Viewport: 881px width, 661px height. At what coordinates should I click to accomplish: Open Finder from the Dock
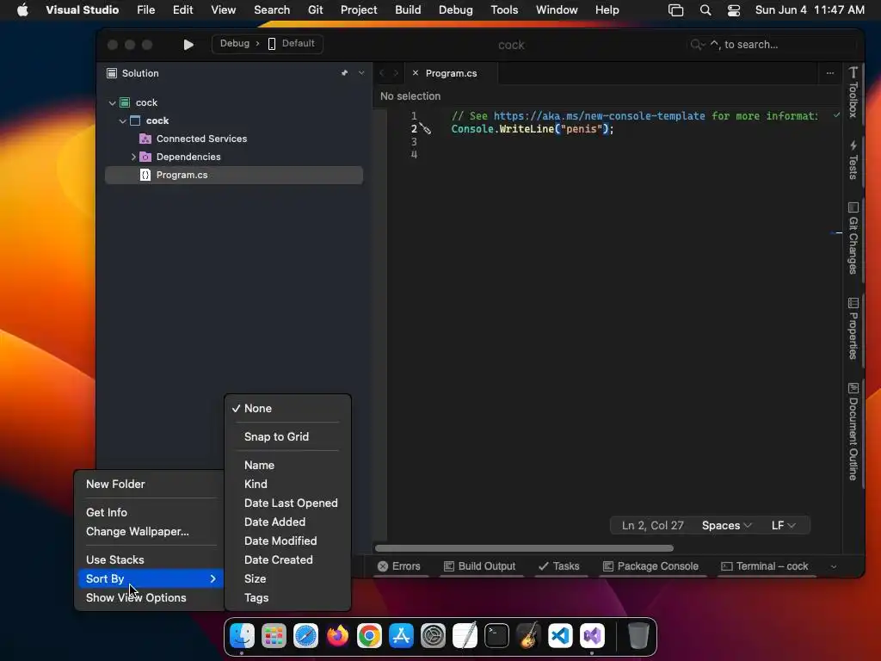(x=242, y=636)
